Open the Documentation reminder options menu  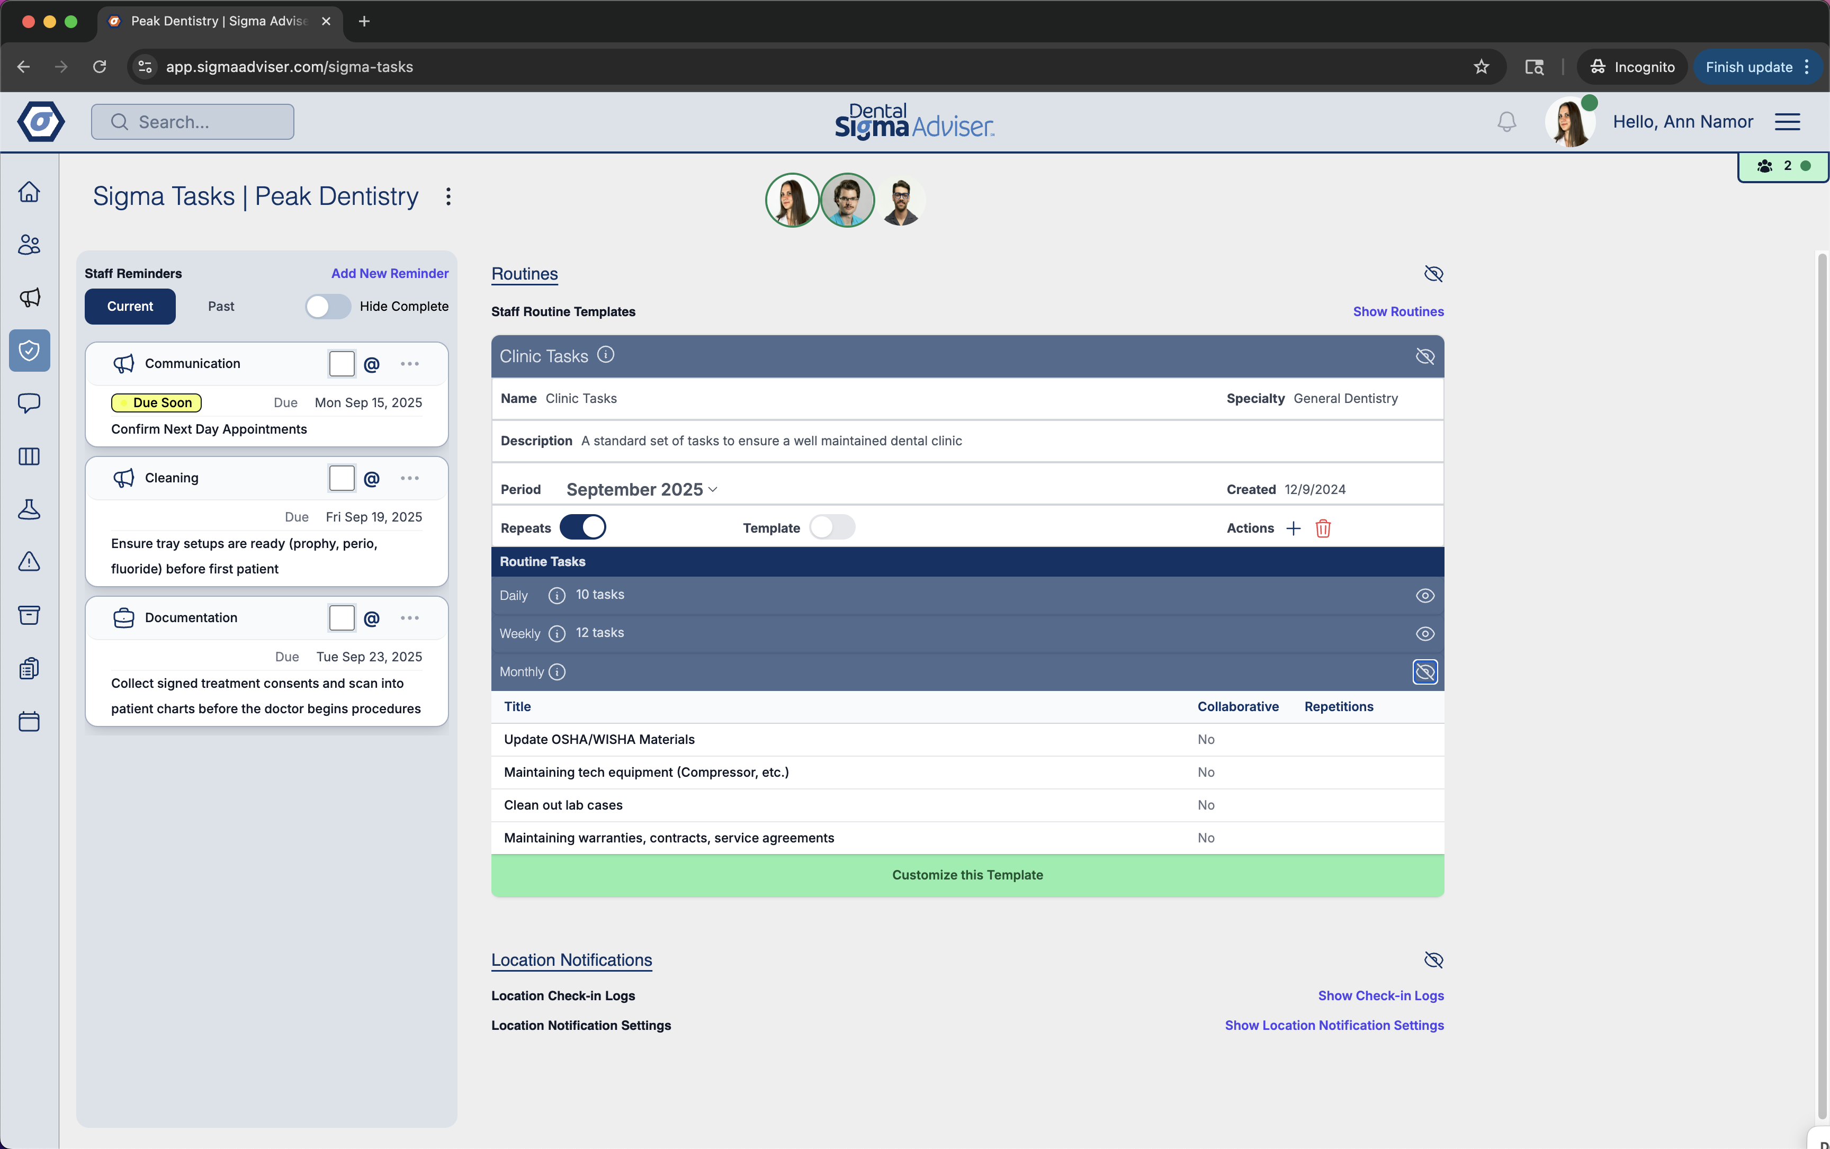coord(410,618)
